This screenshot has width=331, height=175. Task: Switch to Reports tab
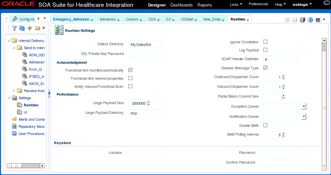205,5
